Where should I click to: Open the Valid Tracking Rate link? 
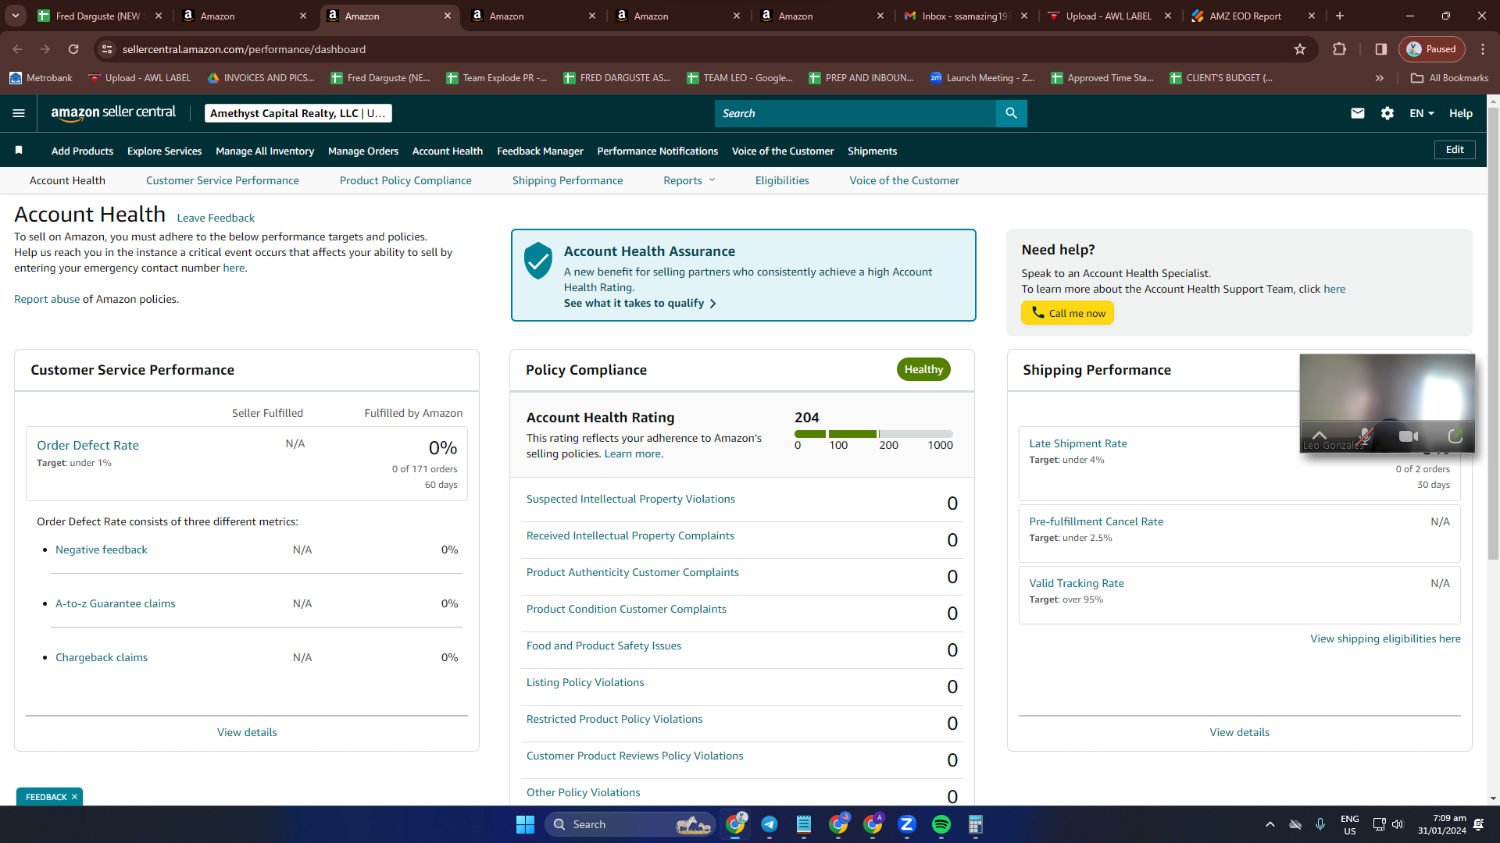(1077, 583)
